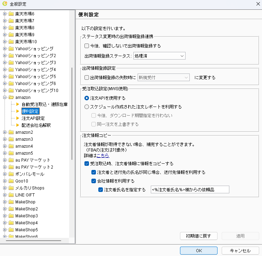Screen dimensions: 262x256
Task: Select the Yahoo!ショッピング4 tree entry
Action: 35,69
